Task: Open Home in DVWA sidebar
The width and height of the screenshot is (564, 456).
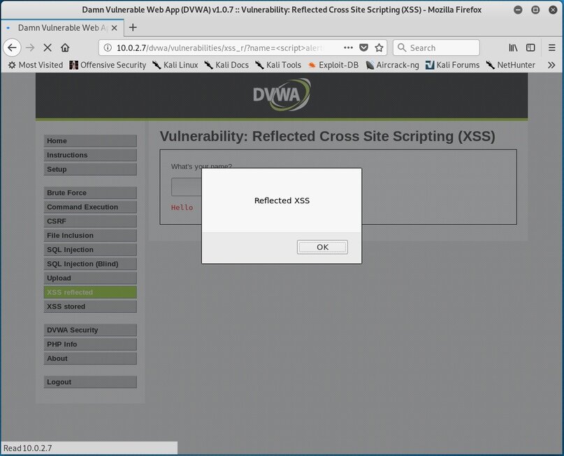Action: [x=90, y=141]
